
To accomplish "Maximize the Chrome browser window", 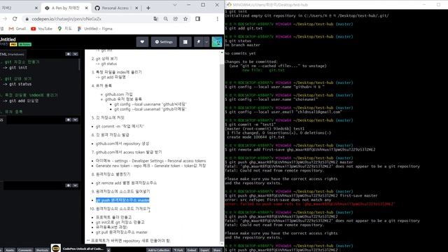I will coord(203,5).
